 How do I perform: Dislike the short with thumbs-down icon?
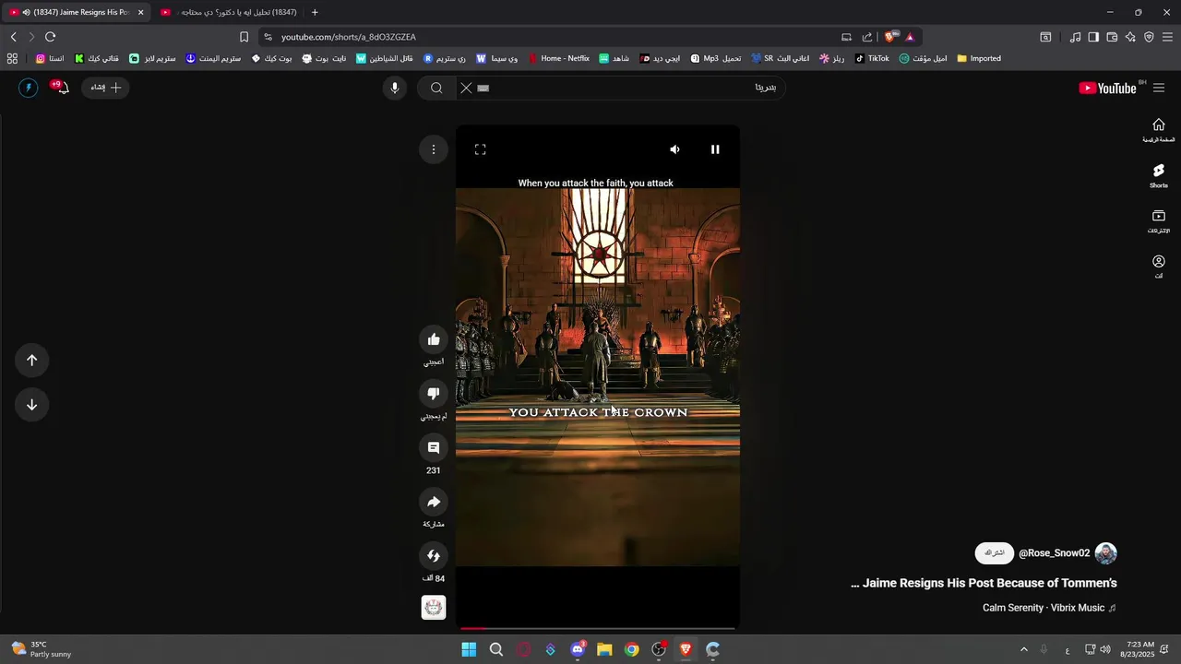pyautogui.click(x=434, y=394)
